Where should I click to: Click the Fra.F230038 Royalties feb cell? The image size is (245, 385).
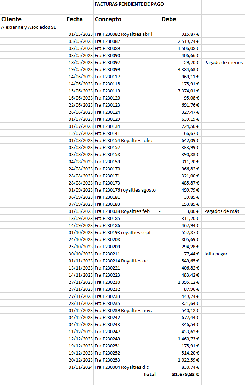(x=122, y=211)
